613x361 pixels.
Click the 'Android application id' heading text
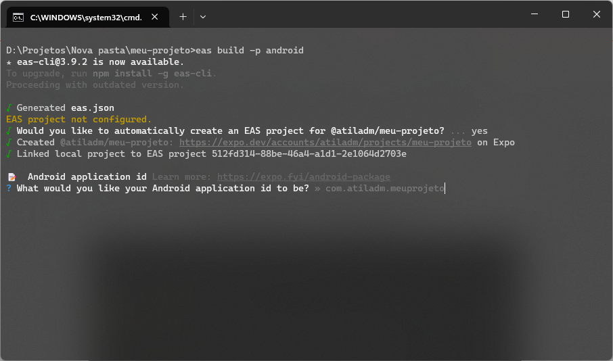tap(87, 177)
